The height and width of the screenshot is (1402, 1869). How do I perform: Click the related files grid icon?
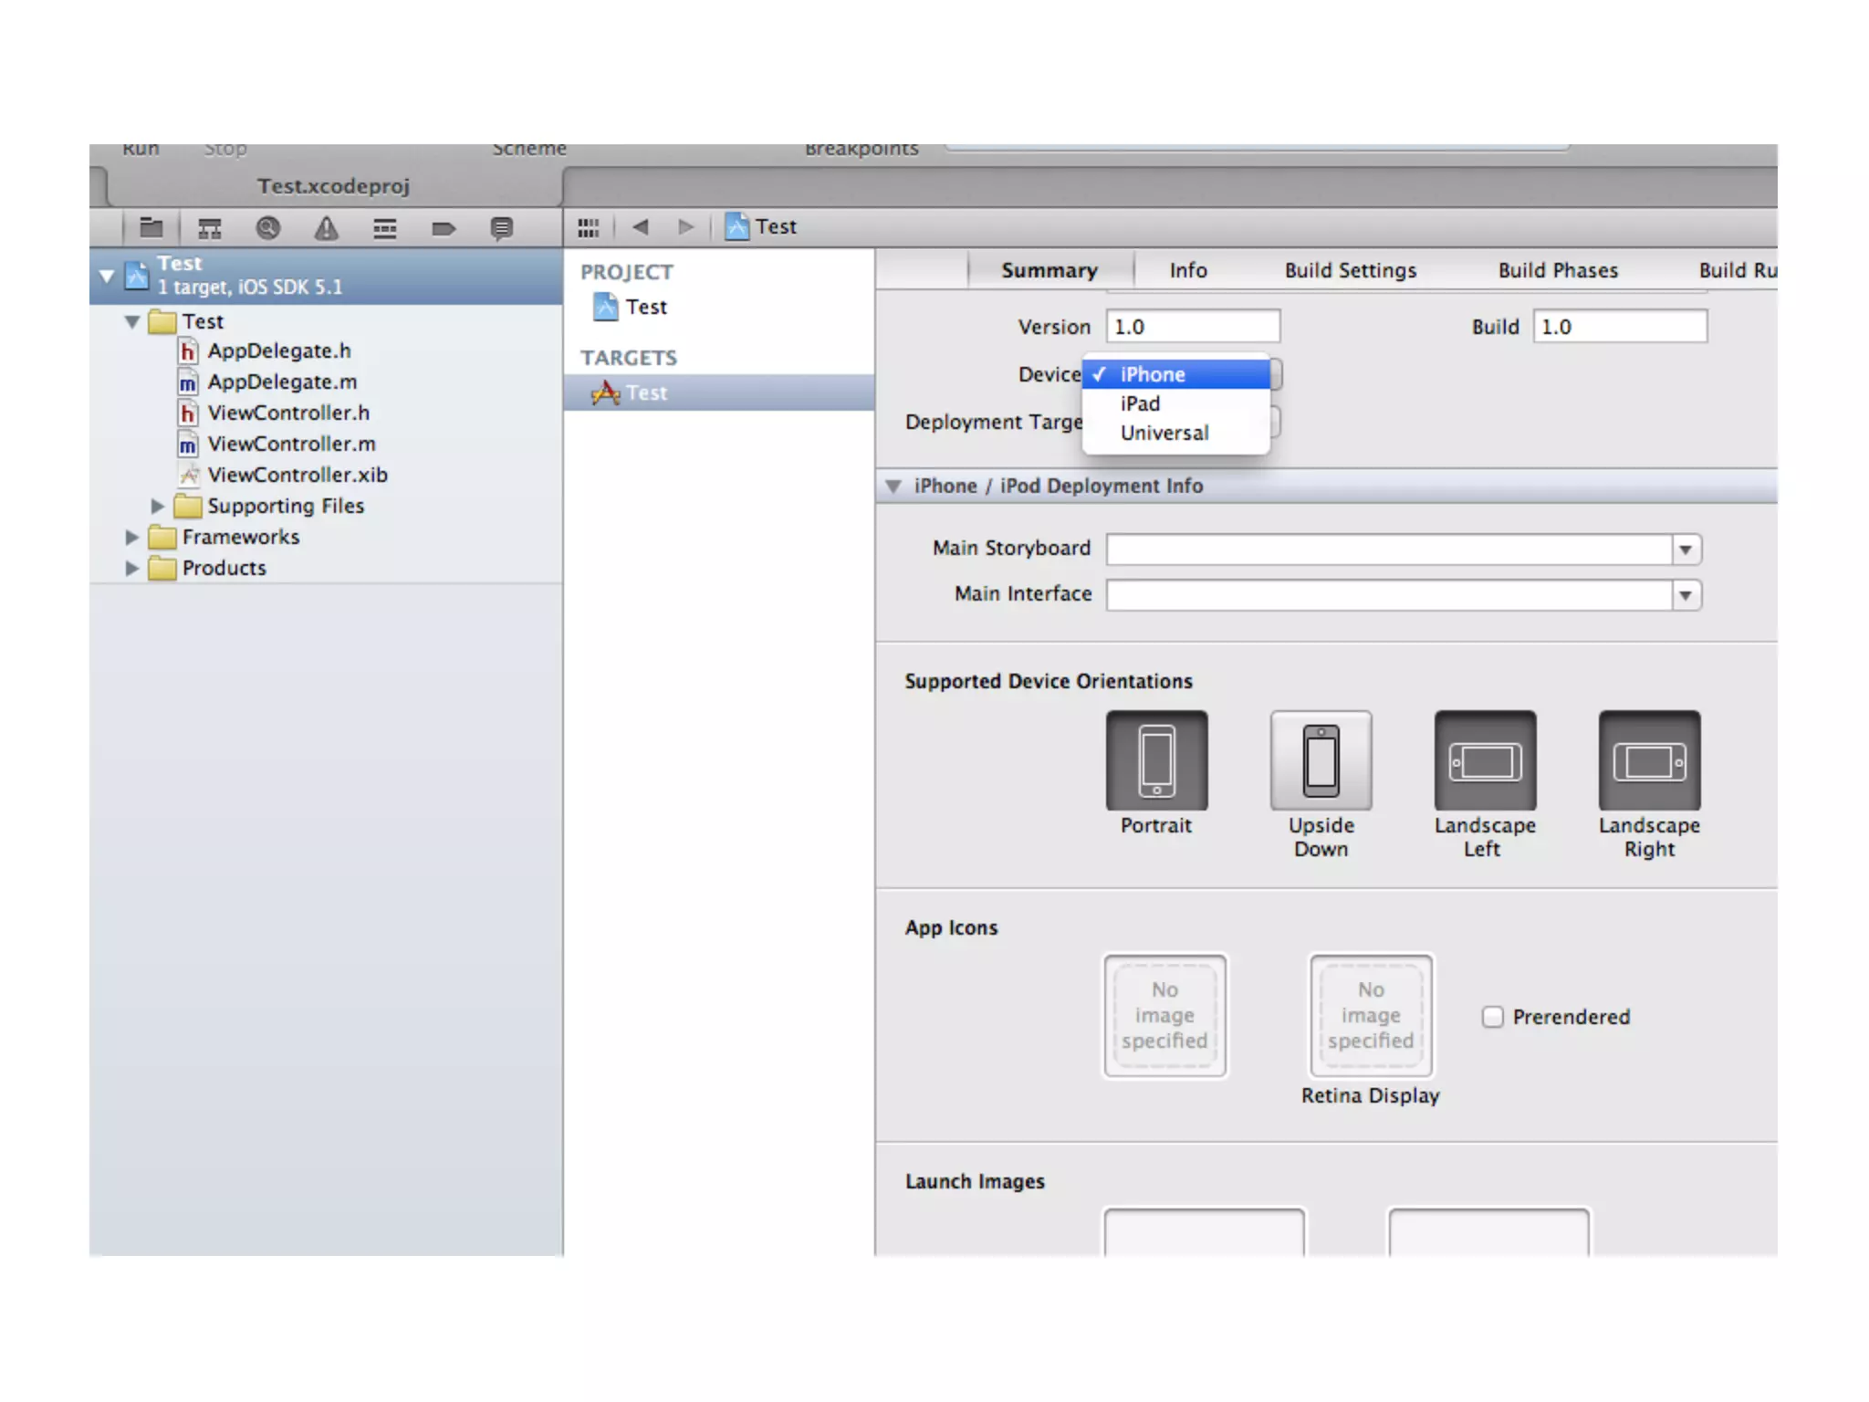[x=589, y=227]
